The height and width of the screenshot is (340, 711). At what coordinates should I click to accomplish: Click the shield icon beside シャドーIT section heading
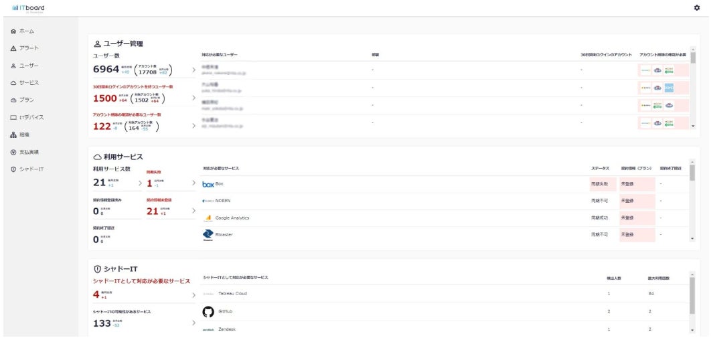click(x=97, y=269)
